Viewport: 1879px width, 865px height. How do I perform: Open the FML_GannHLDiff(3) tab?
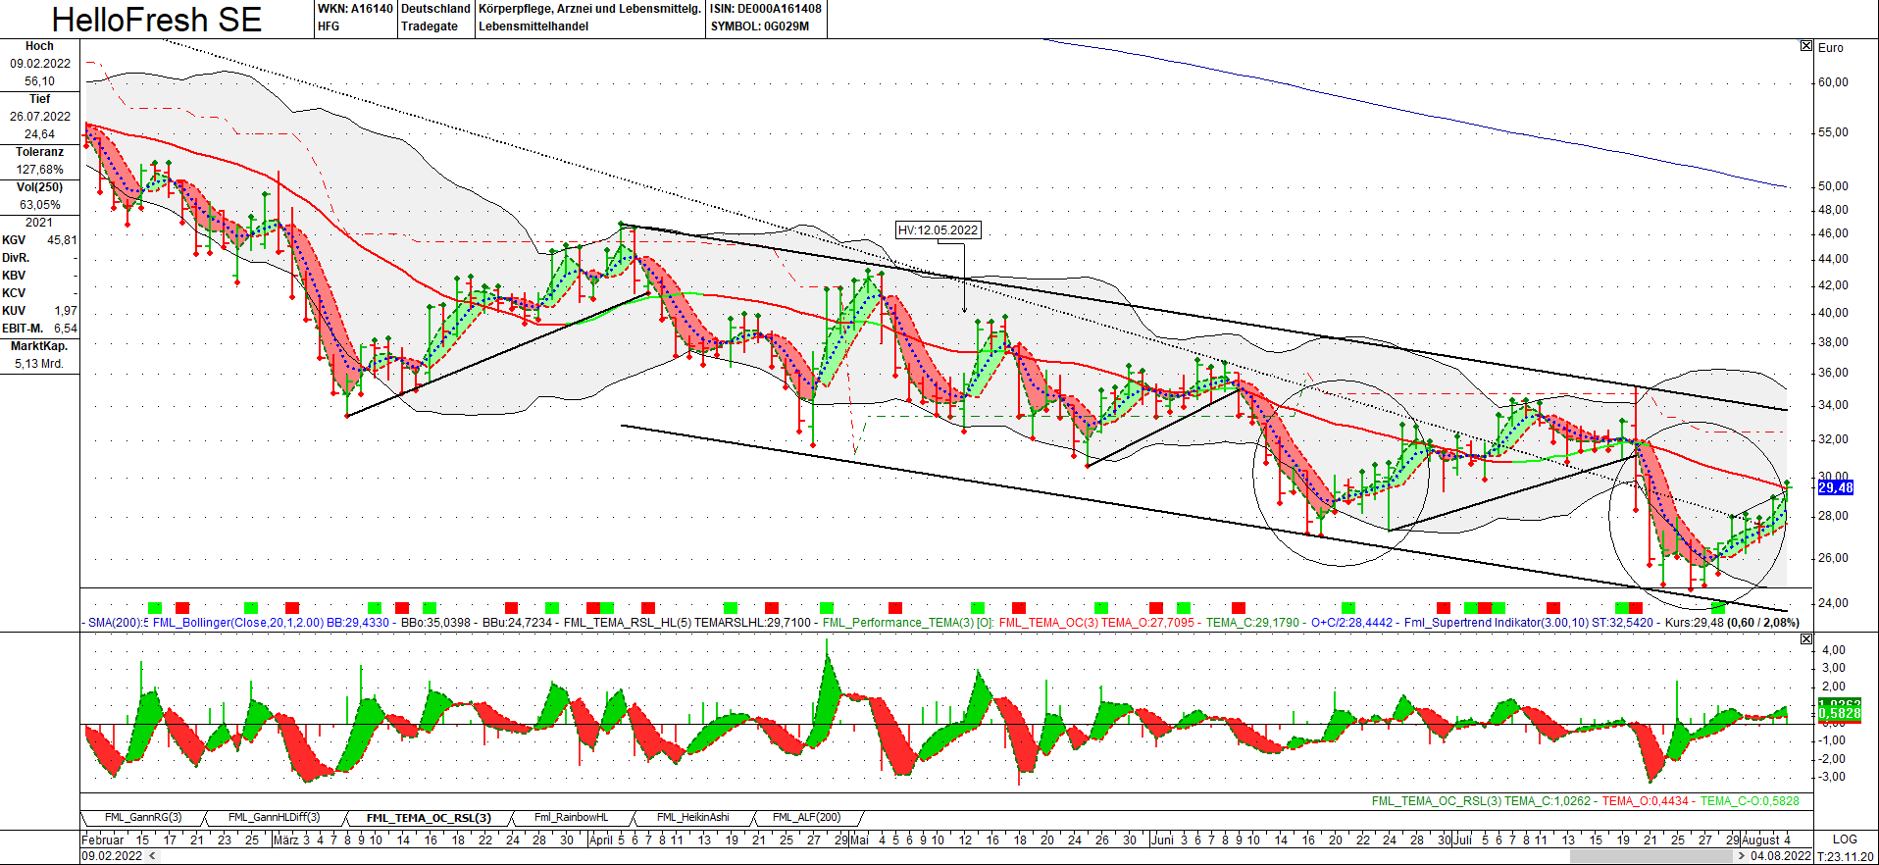click(x=275, y=817)
